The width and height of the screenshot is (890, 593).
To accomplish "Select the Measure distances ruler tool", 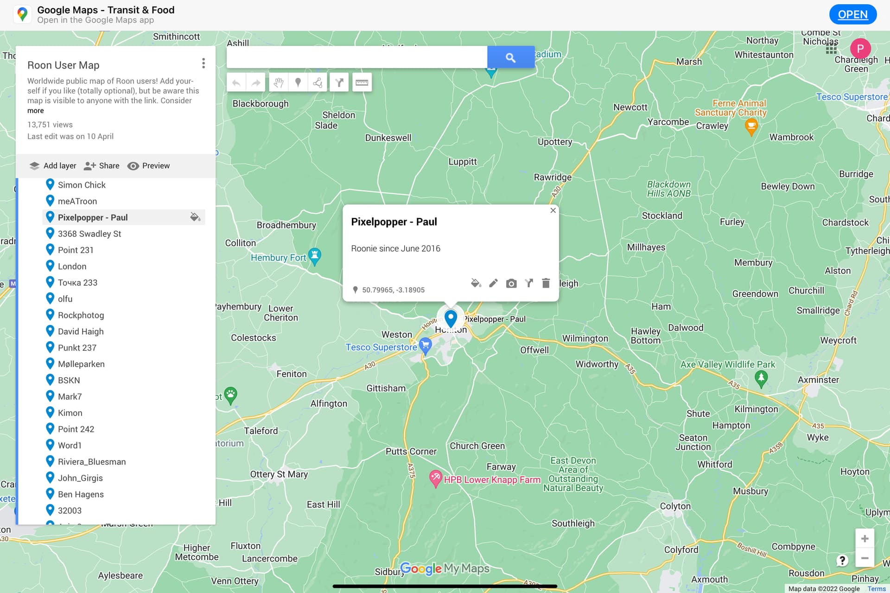I will click(362, 83).
